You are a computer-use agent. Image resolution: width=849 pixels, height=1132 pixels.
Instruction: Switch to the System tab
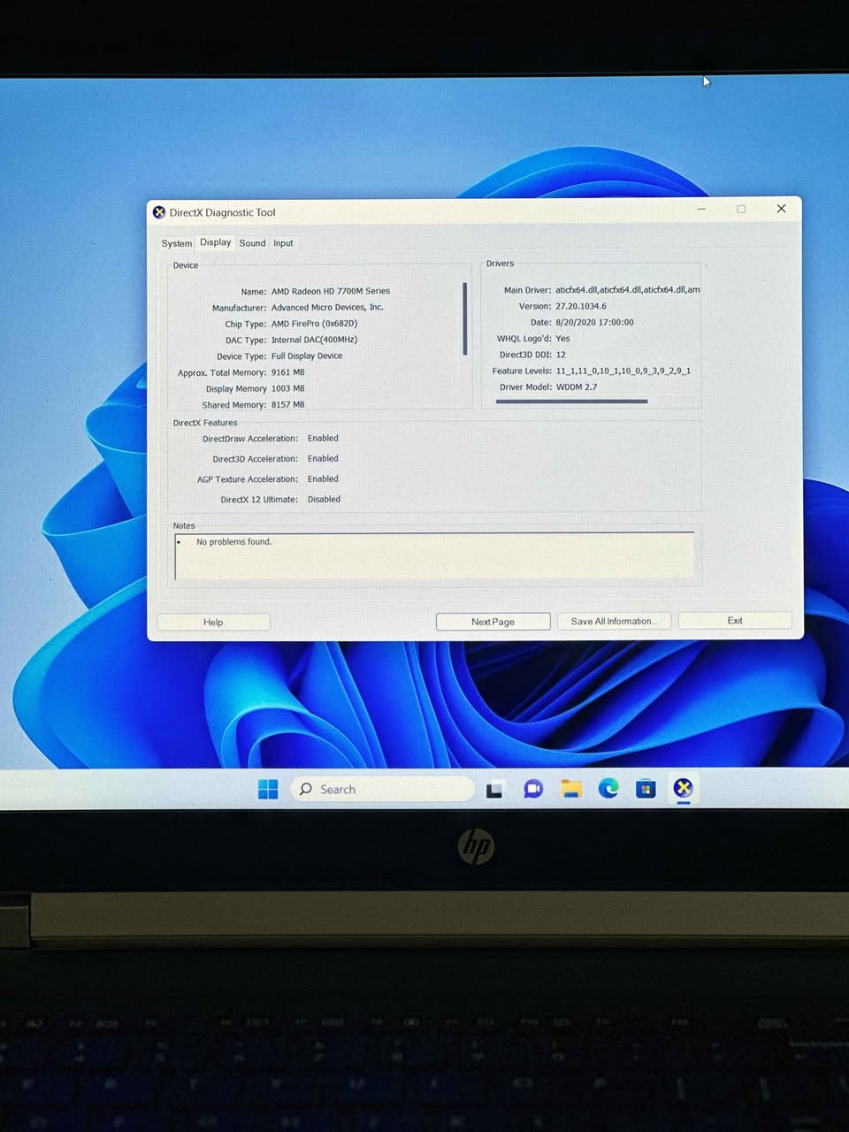177,243
